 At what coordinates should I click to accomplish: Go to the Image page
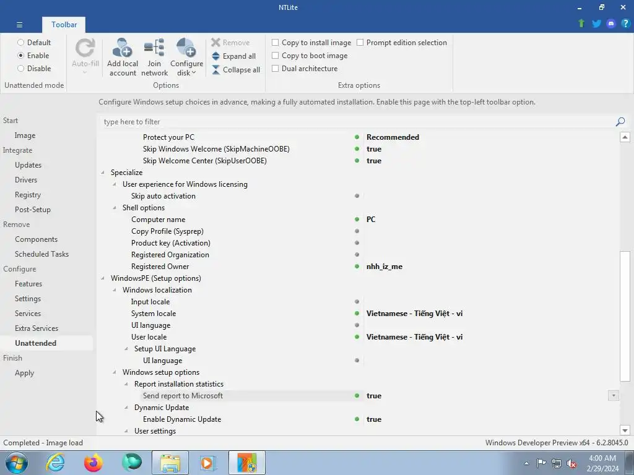tap(25, 135)
